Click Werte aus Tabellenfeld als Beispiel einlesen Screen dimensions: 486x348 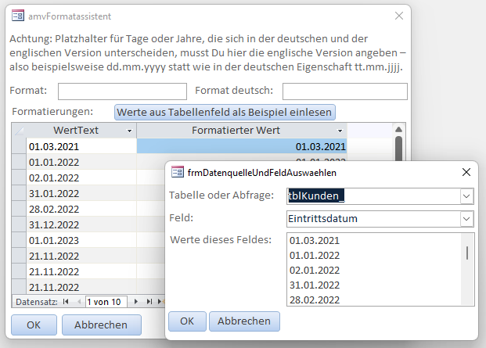(225, 112)
